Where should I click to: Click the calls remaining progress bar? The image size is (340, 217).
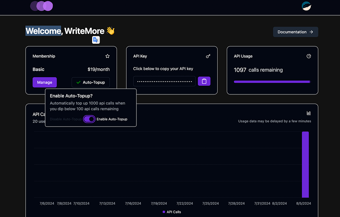272,82
